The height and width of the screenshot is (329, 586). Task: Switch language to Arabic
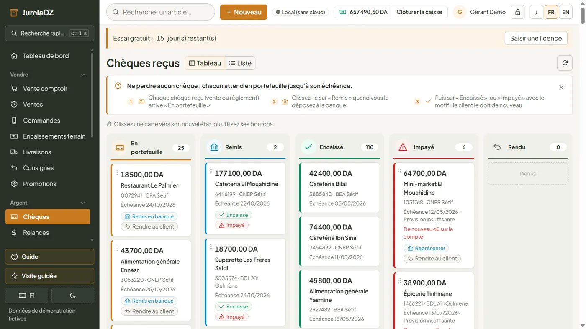(537, 12)
